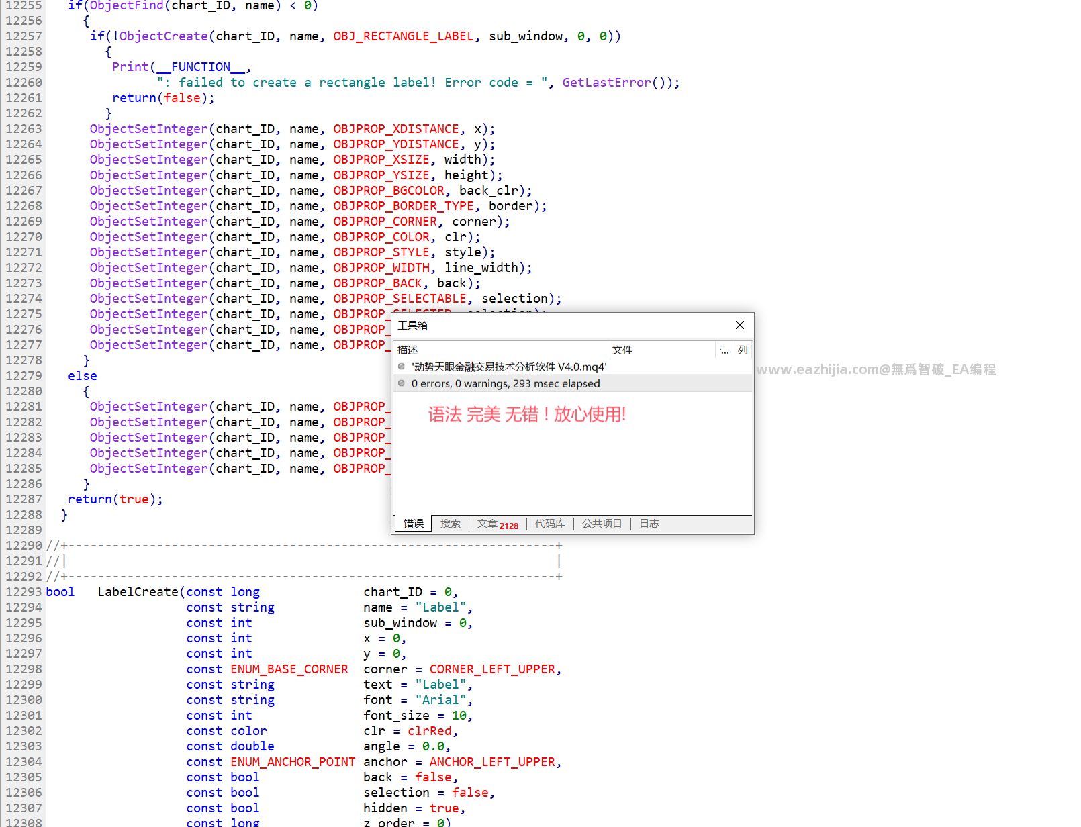This screenshot has width=1081, height=827.
Task: Click OBJPROP_XDISTANCE constant
Action: coord(396,129)
